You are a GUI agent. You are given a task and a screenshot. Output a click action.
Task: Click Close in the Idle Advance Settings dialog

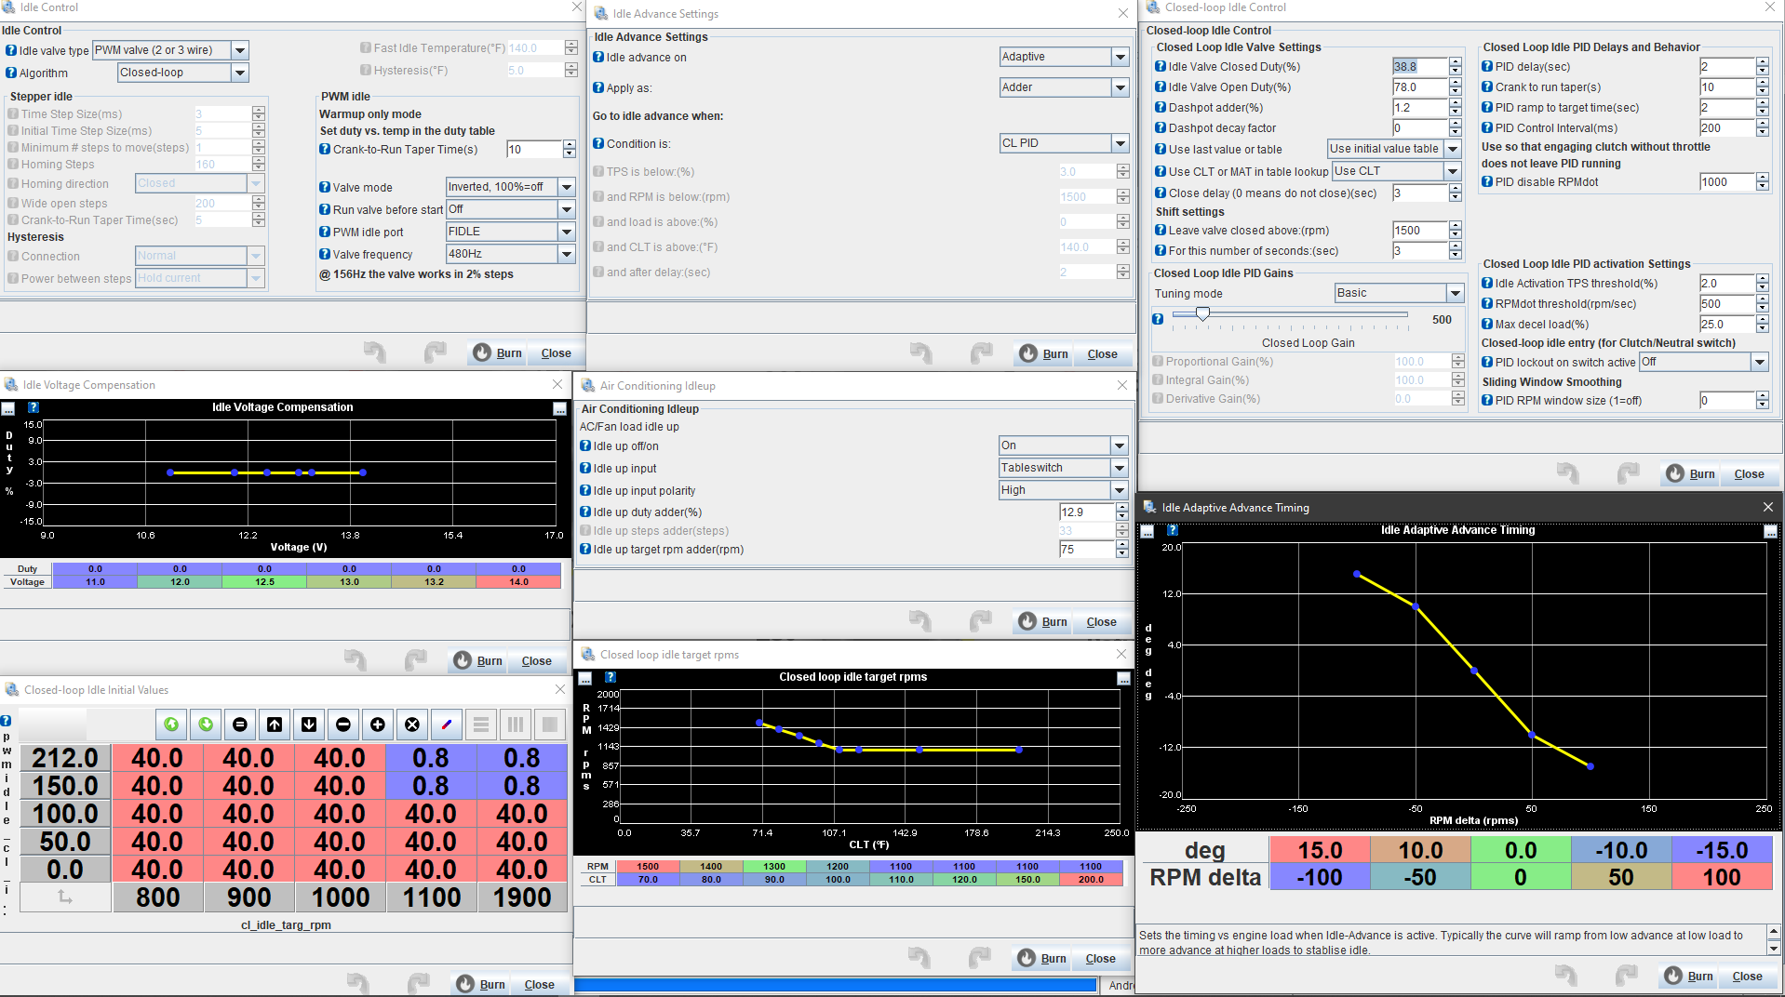tap(1102, 354)
